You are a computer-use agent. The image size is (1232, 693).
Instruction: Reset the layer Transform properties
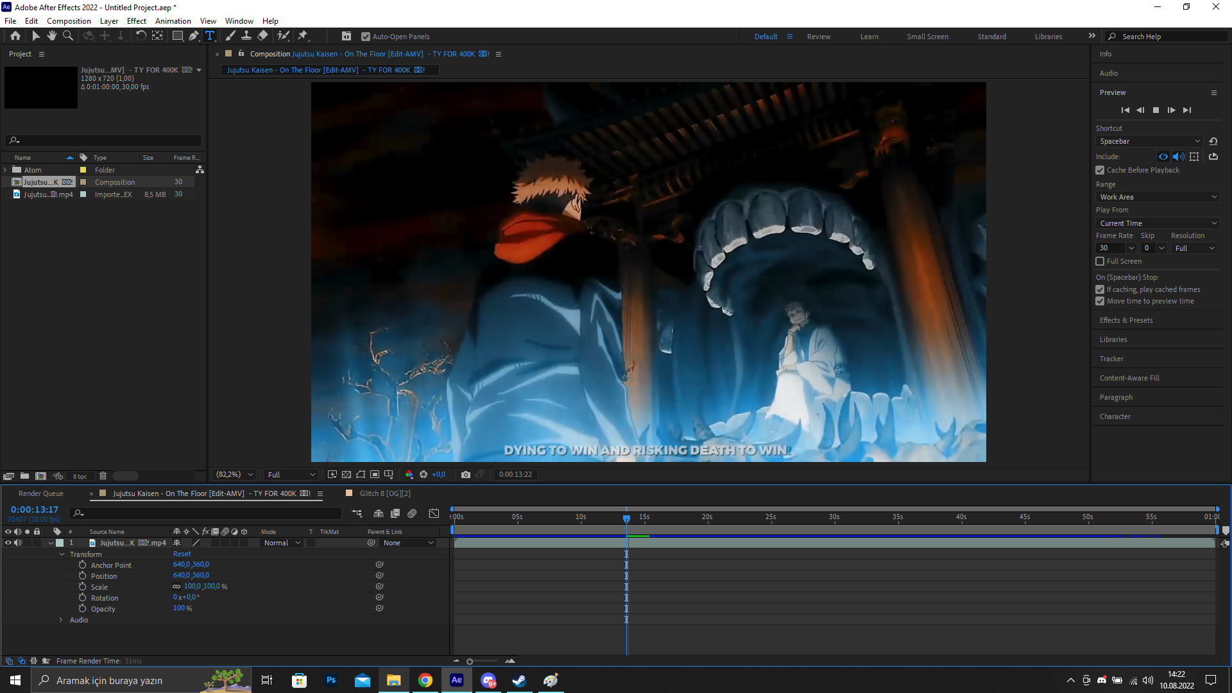coord(182,554)
